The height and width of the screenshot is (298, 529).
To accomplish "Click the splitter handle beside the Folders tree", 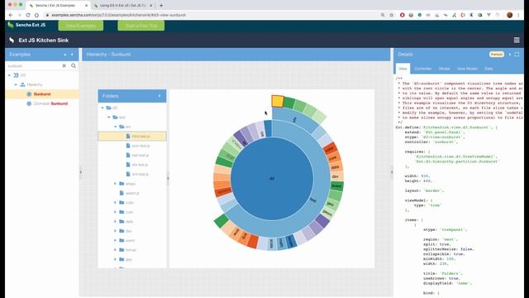I will (x=168, y=178).
